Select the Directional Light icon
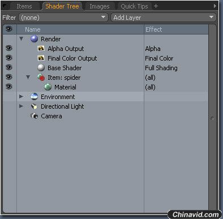223x219 pixels. coord(34,106)
